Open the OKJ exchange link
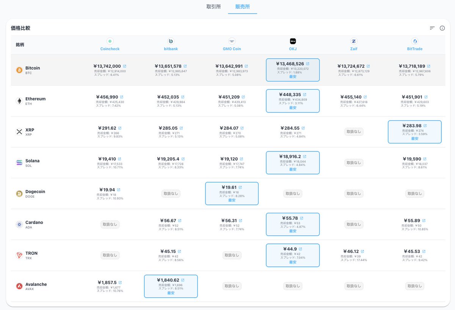The image size is (455, 310). 293,49
